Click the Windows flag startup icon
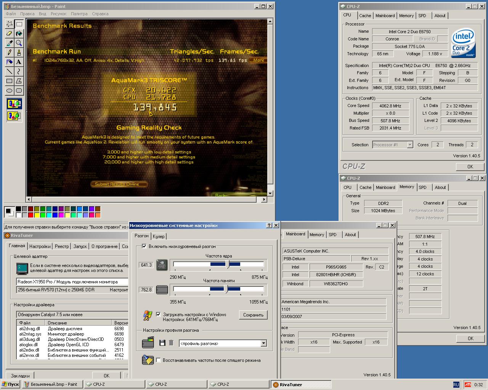The width and height of the screenshot is (488, 390). (148, 315)
